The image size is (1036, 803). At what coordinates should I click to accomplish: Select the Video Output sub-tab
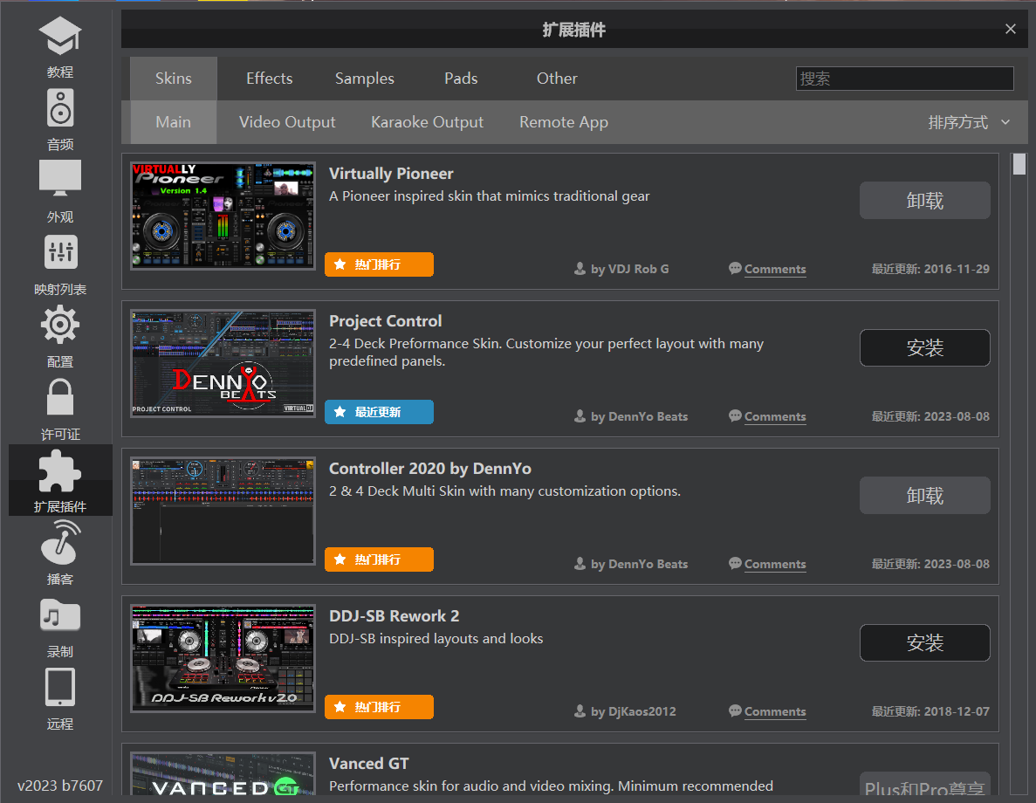tap(287, 122)
